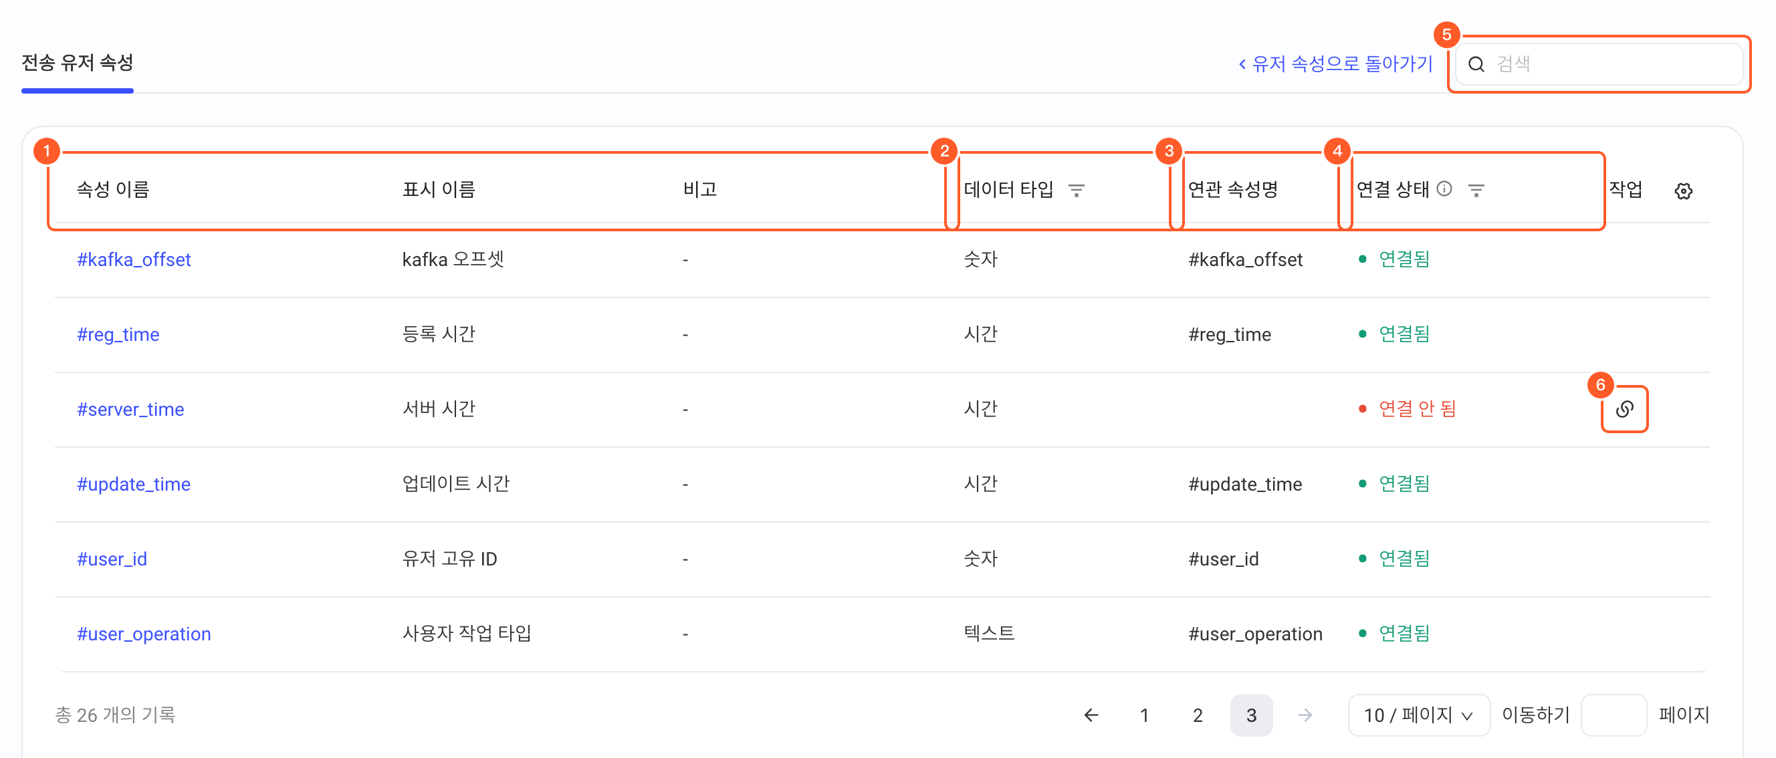
Task: Open the table column settings gear
Action: 1684,191
